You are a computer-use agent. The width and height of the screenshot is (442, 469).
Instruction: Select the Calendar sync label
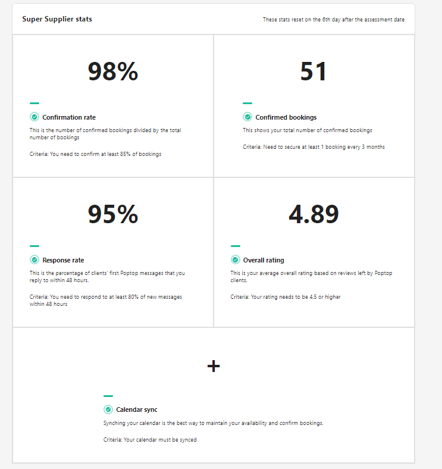click(137, 409)
